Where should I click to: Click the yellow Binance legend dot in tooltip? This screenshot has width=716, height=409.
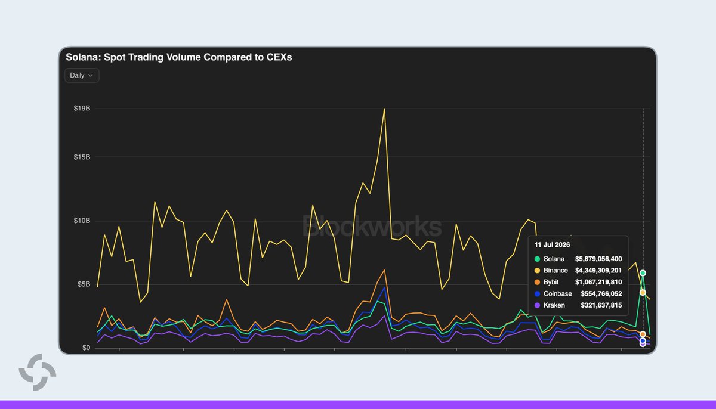pyautogui.click(x=537, y=271)
